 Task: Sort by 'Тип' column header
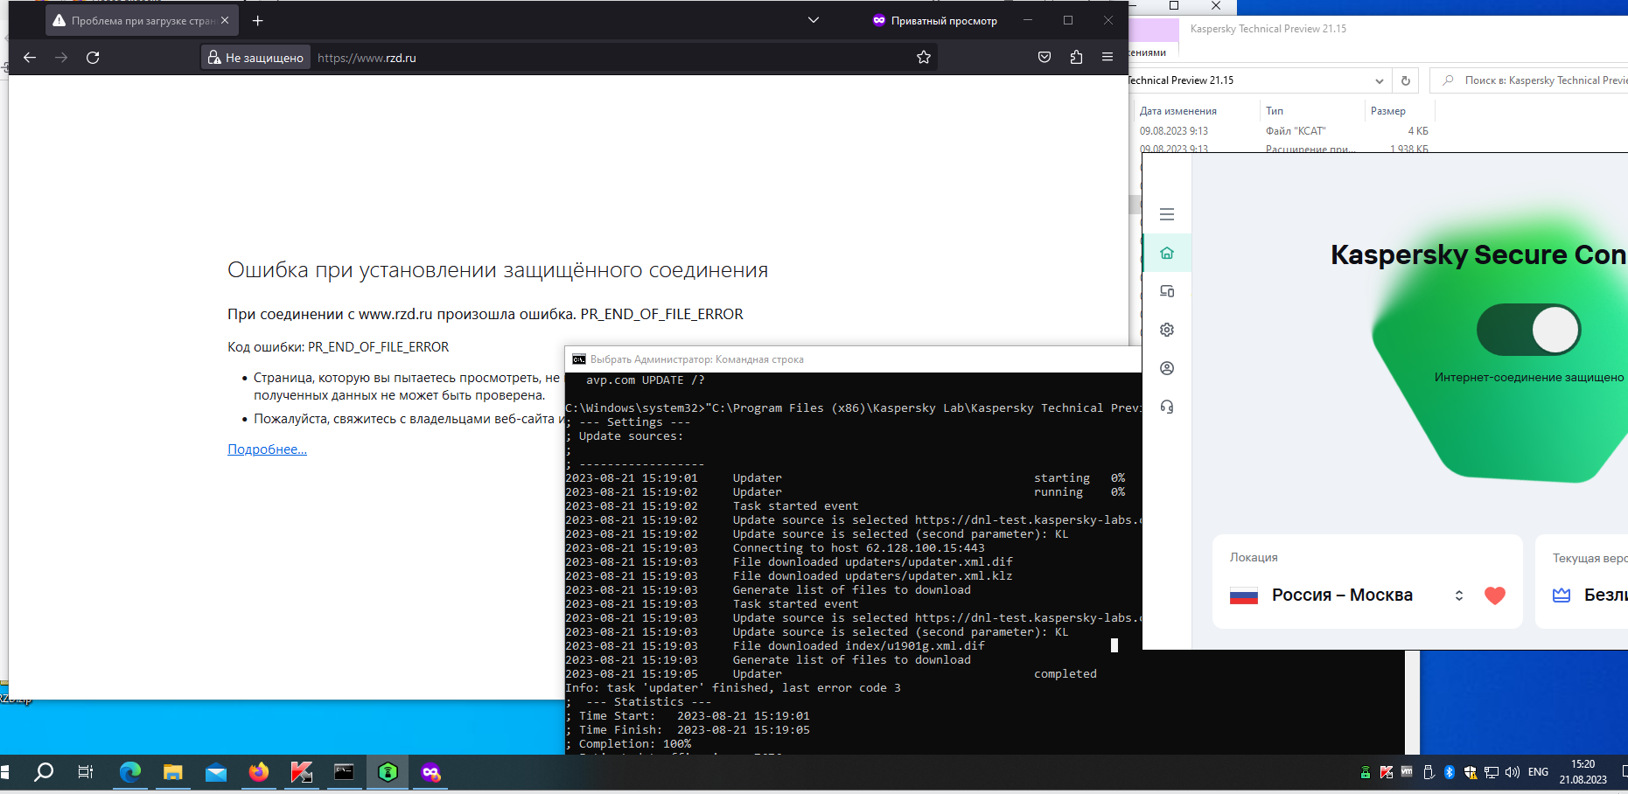[x=1275, y=111]
